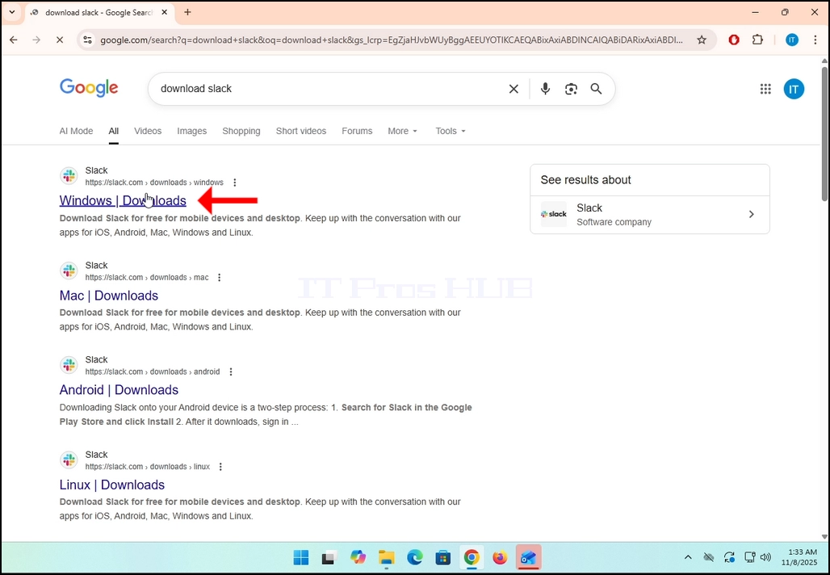830x575 pixels.
Task: Open Android | Downloads result link
Action: [119, 390]
